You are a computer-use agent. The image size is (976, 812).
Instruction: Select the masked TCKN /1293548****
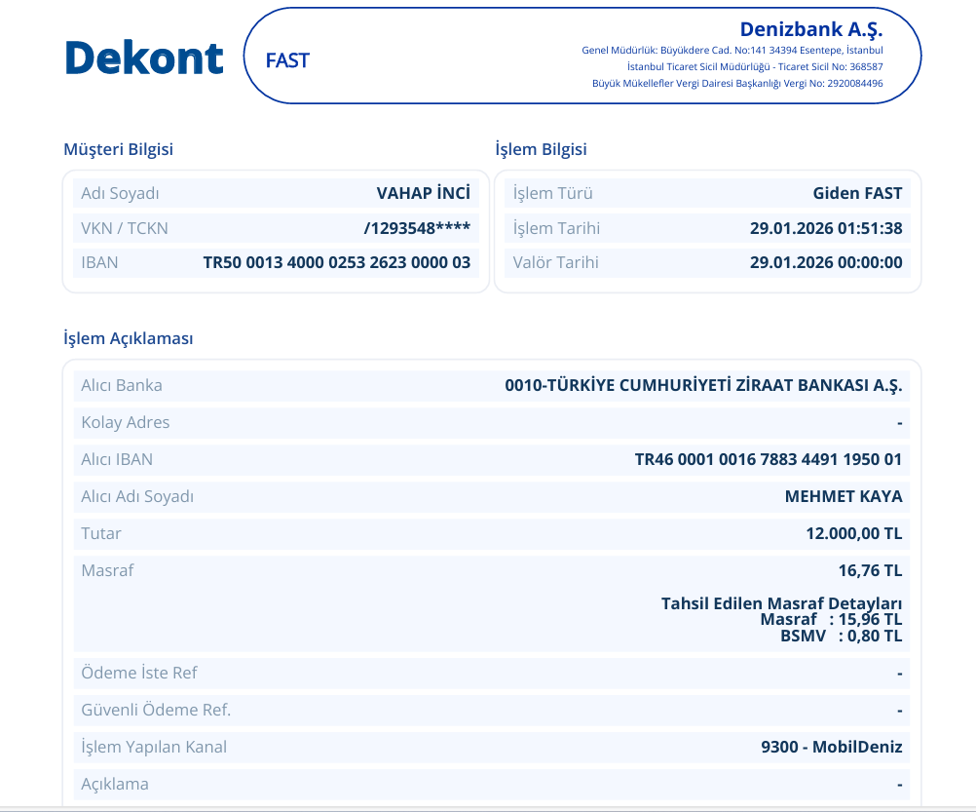pyautogui.click(x=417, y=228)
